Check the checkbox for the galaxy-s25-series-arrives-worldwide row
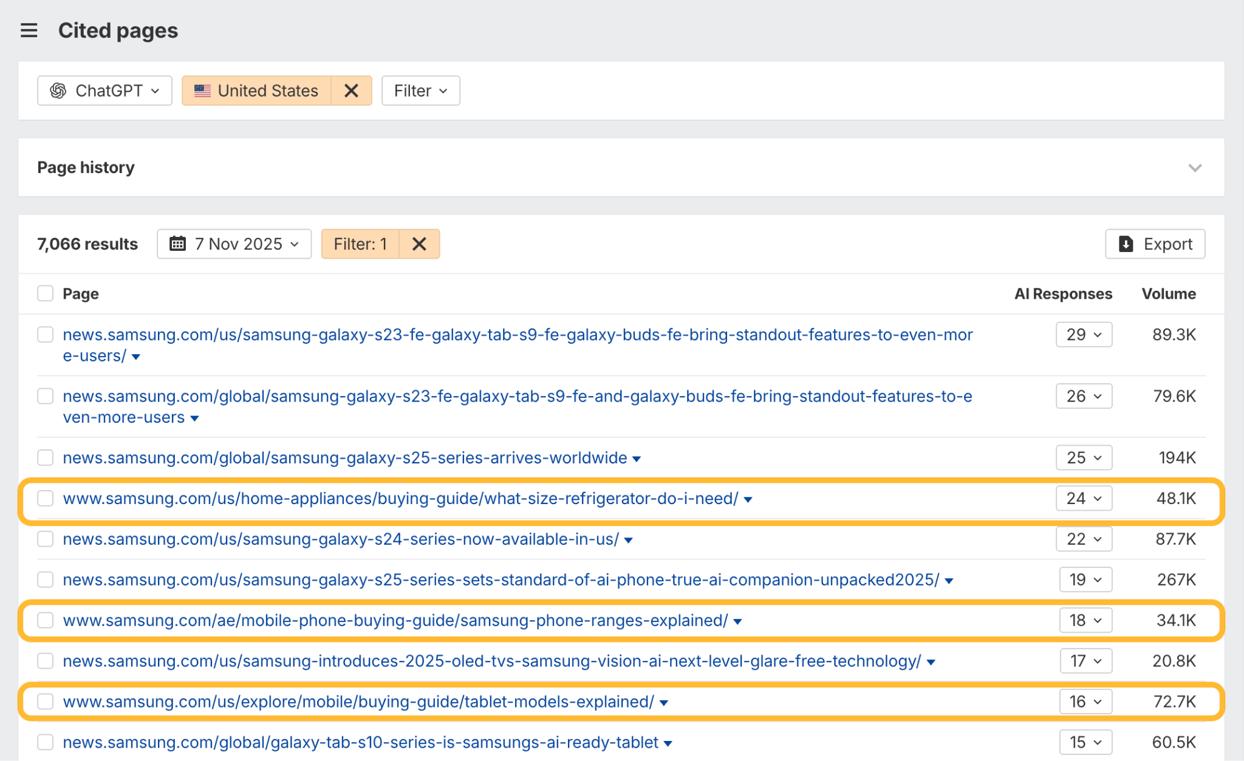 click(x=45, y=457)
